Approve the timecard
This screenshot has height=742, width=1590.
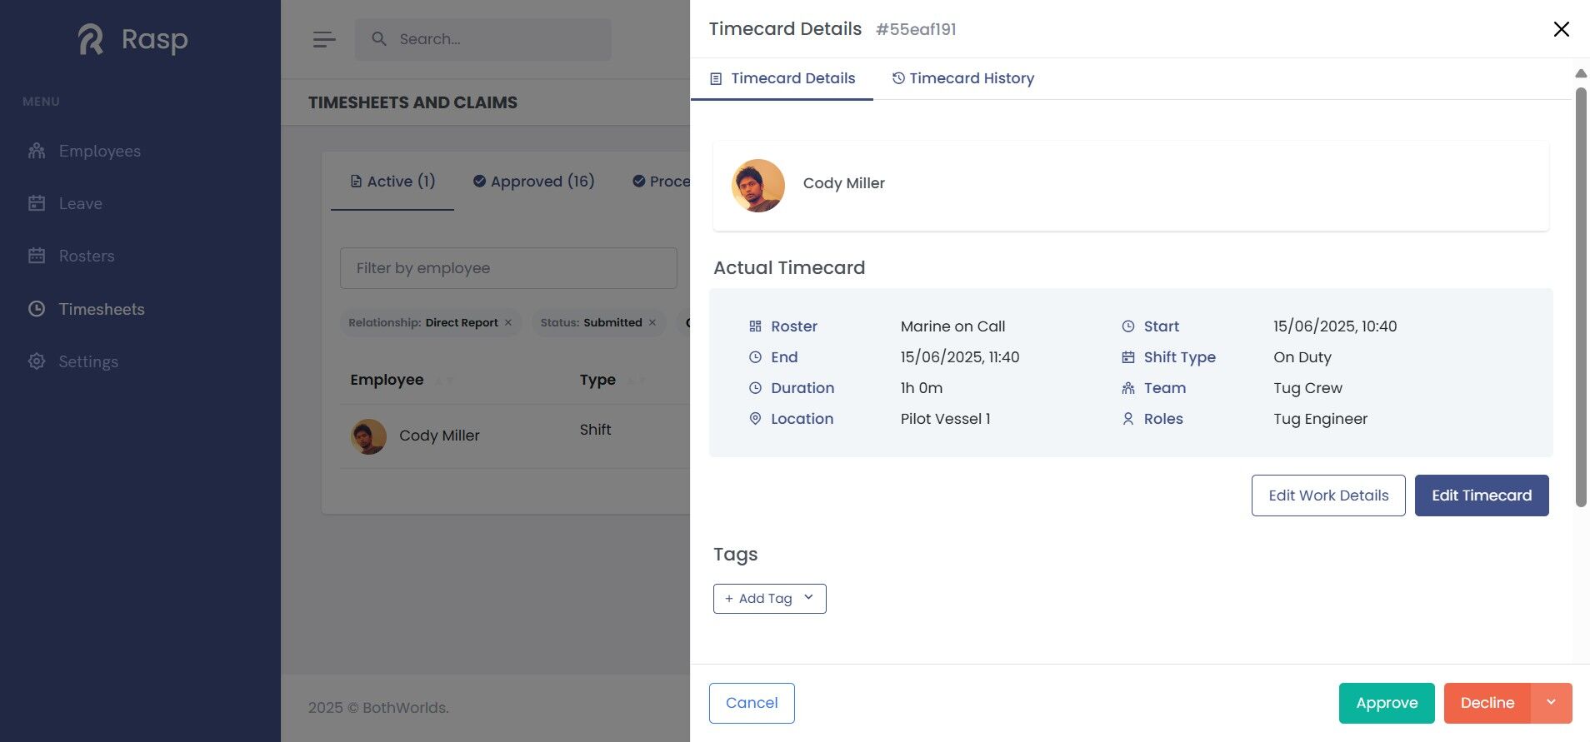(x=1386, y=703)
